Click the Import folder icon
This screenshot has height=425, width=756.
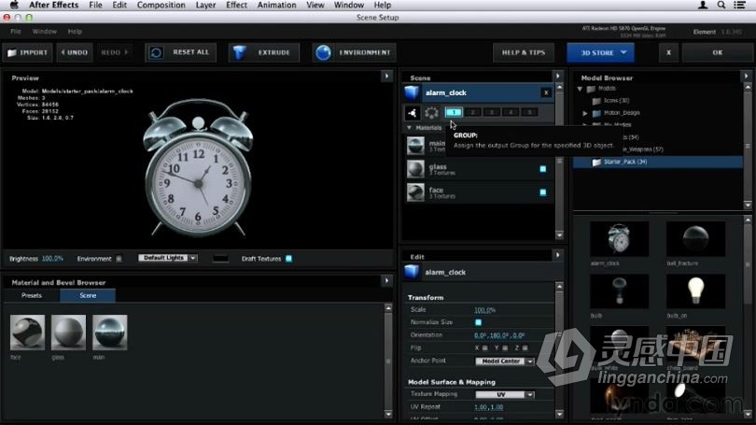(12, 52)
